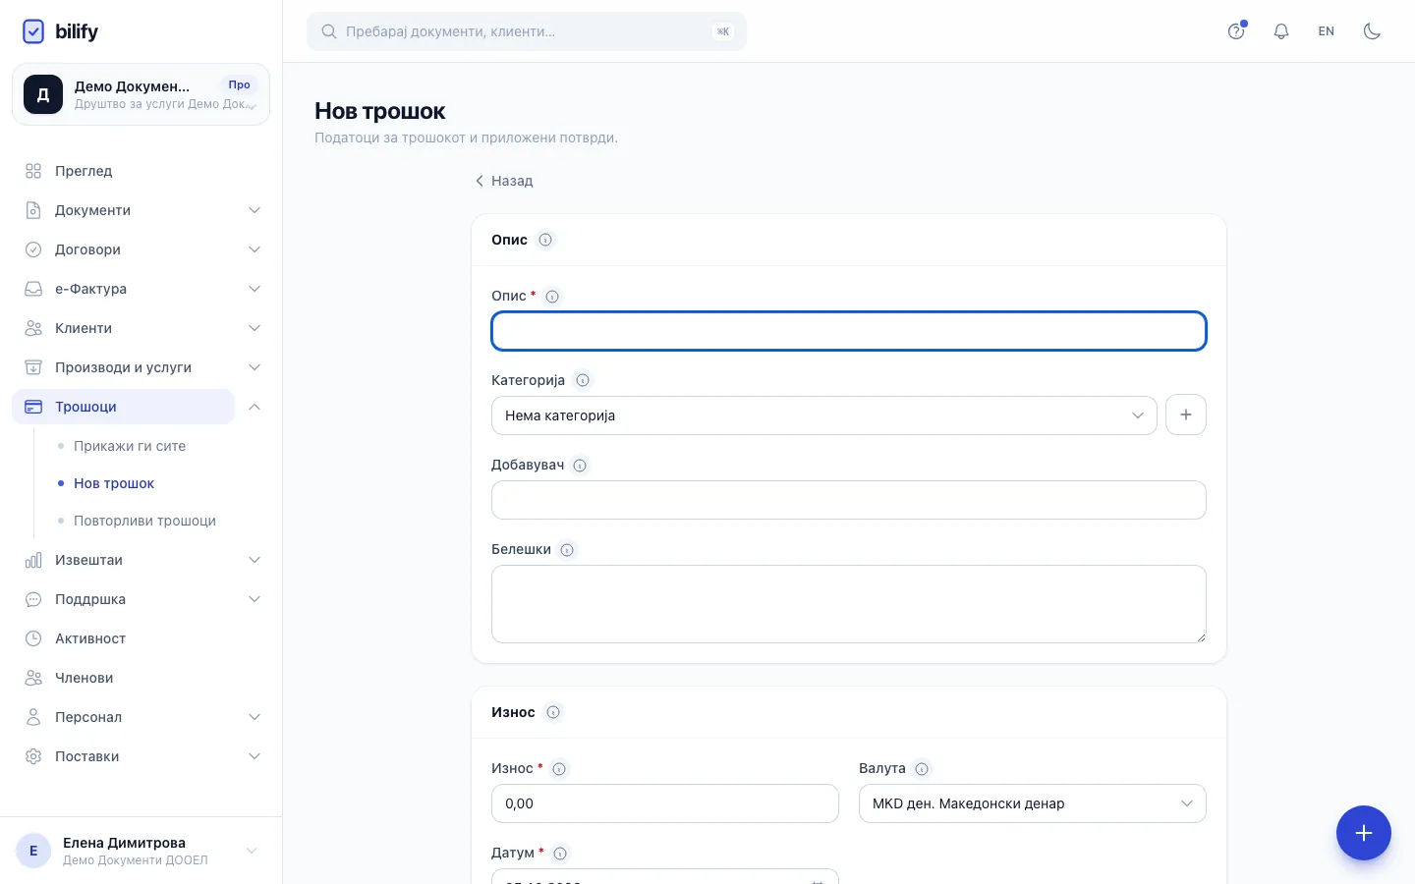Show info tooltip next to Валута
This screenshot has width=1415, height=884.
(x=922, y=768)
